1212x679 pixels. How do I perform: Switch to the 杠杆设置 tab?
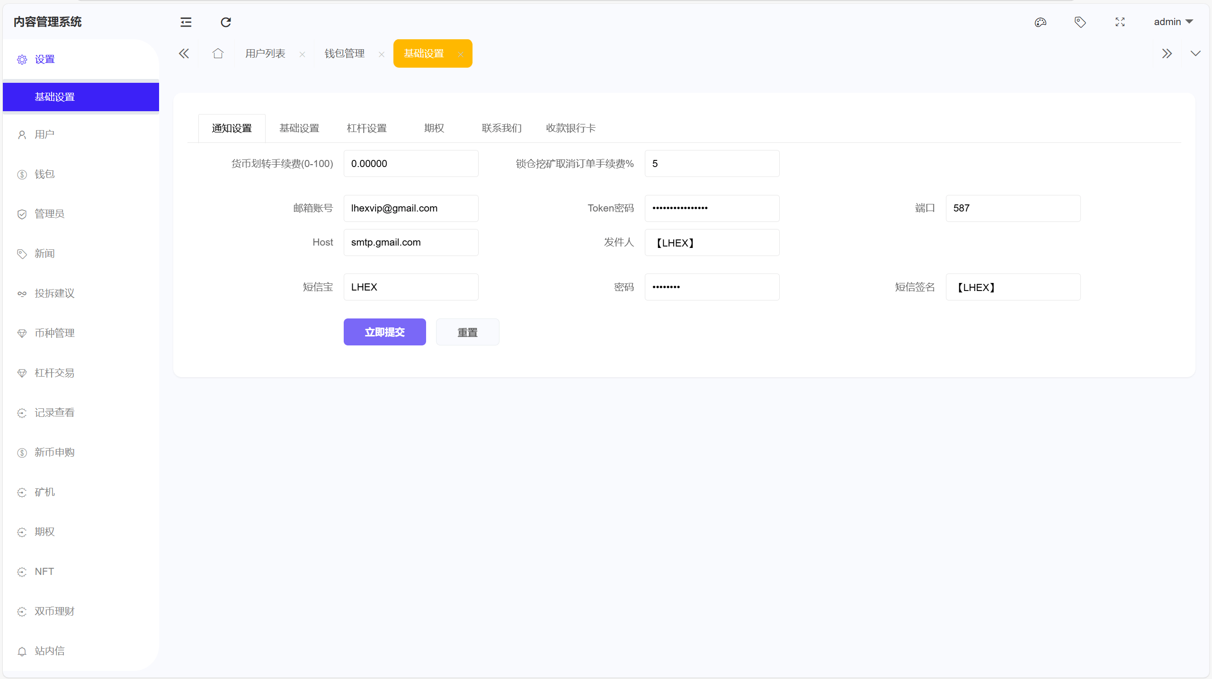coord(366,128)
